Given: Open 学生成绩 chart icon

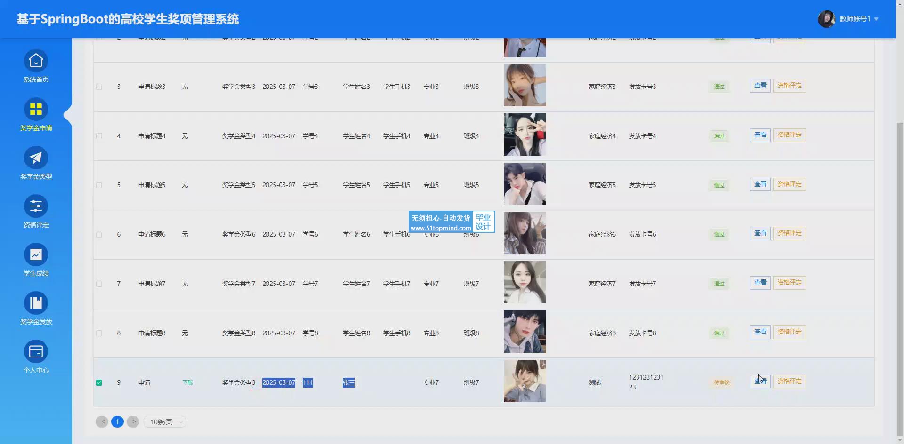Looking at the screenshot, I should tap(36, 255).
